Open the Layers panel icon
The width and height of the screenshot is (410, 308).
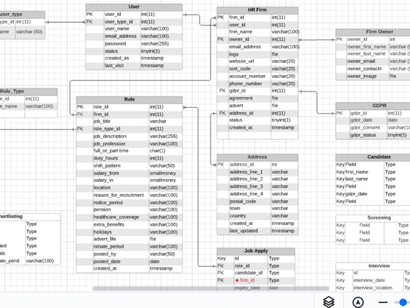pos(328,302)
